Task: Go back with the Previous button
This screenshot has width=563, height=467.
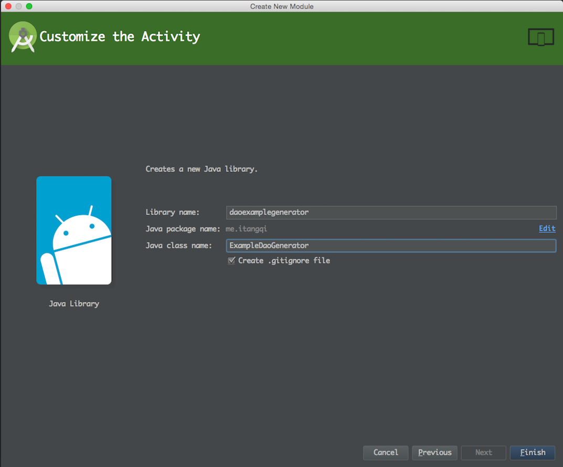Action: pos(434,452)
